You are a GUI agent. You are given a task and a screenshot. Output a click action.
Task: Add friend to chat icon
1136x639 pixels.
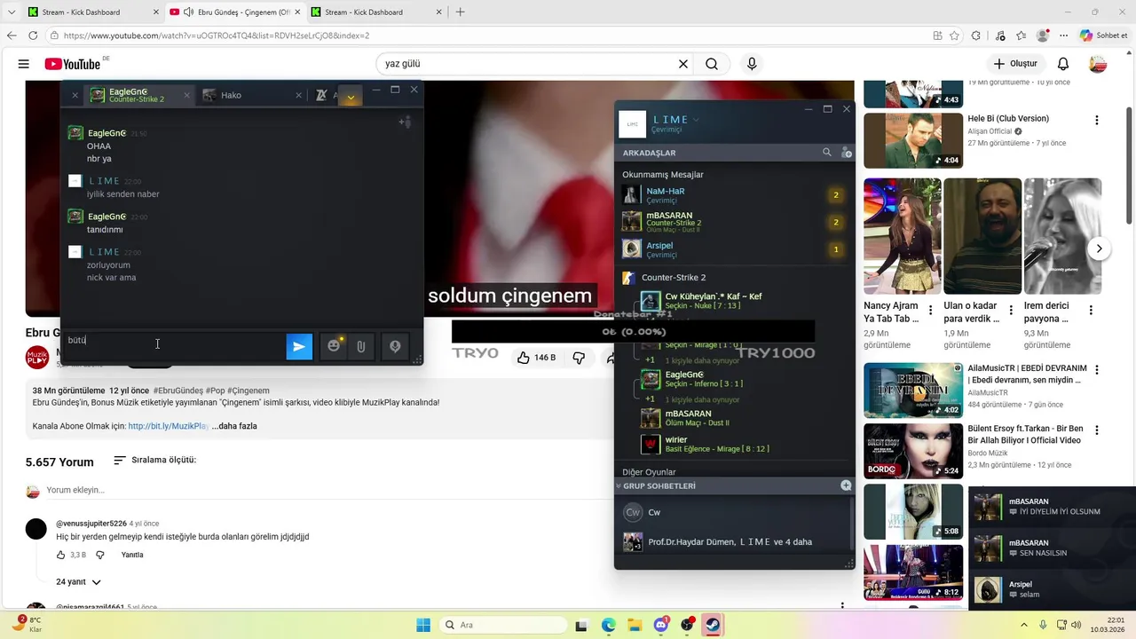coord(405,122)
